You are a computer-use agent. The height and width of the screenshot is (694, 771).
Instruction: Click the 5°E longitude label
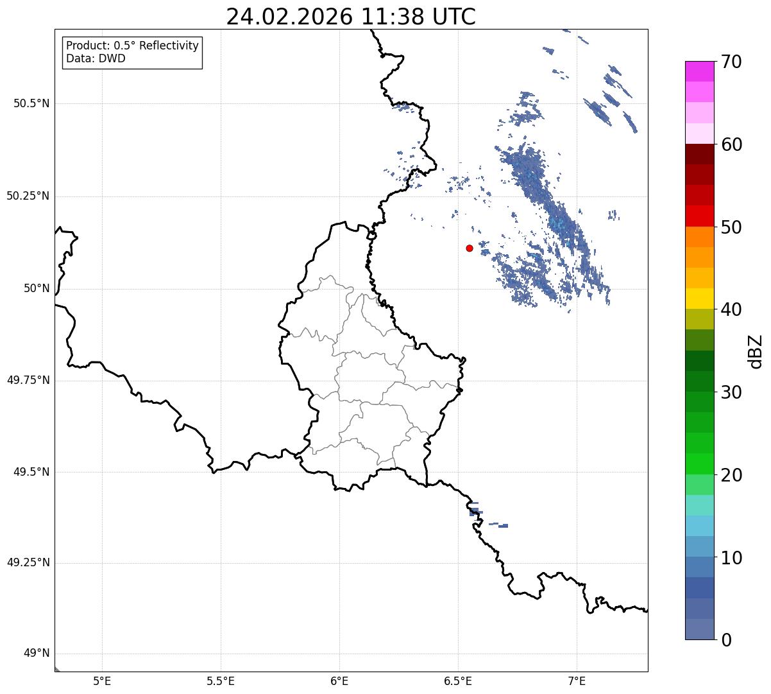102,681
